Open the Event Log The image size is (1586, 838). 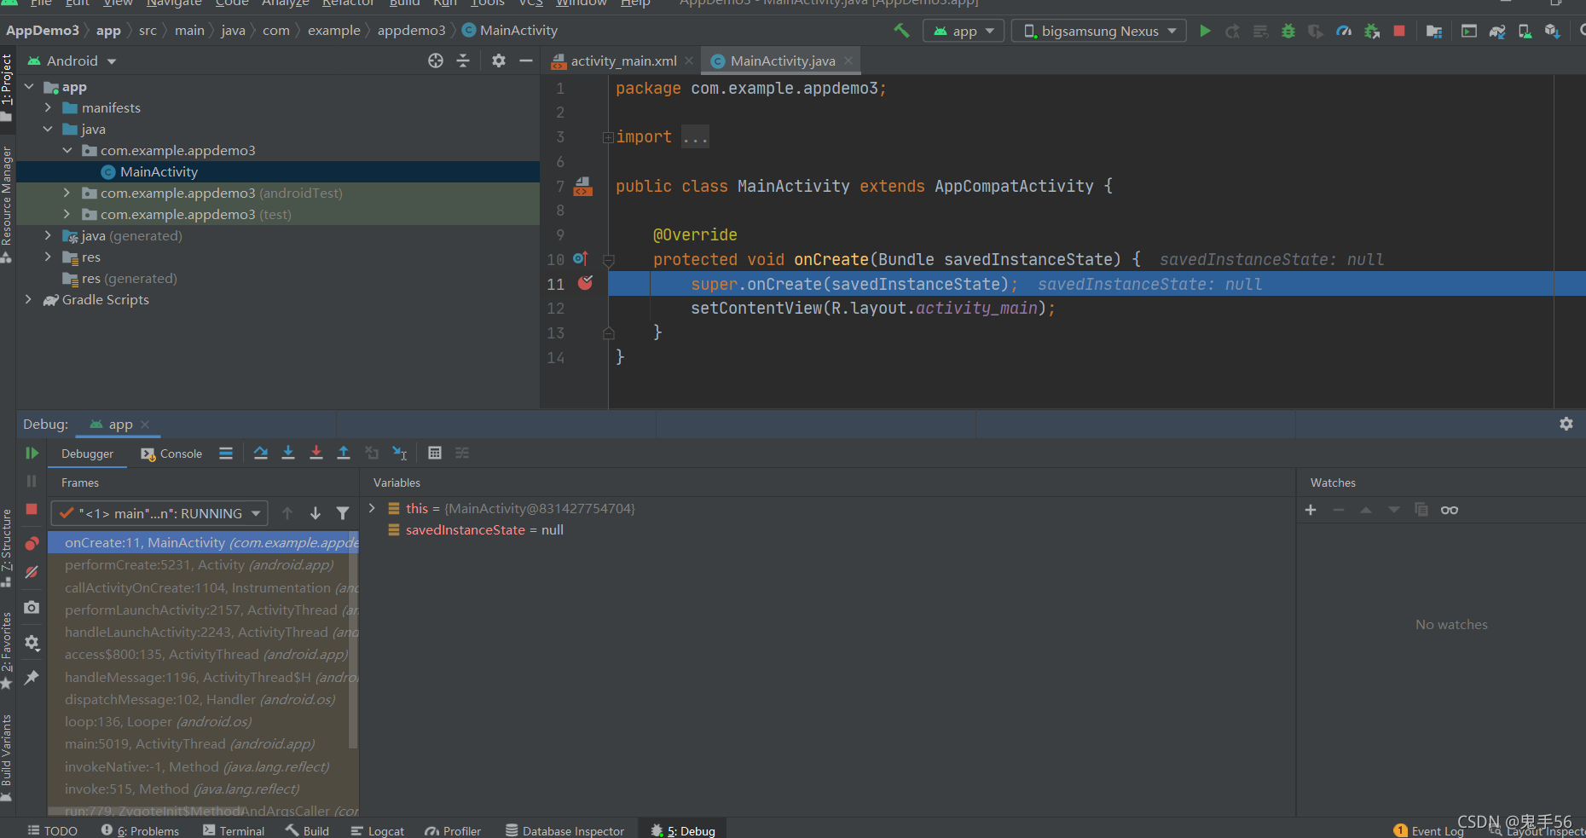1429,830
